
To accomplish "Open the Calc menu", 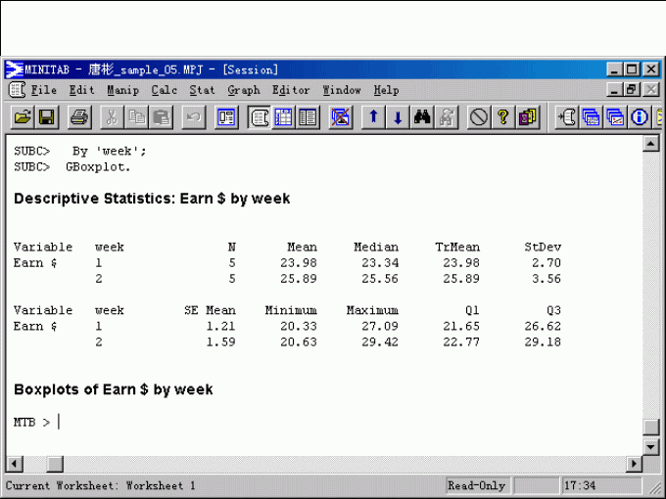I will (x=165, y=90).
